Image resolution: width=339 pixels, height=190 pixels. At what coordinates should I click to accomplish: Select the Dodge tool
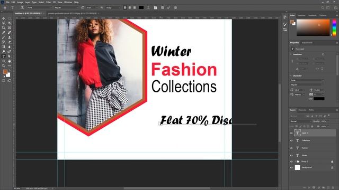point(4,52)
